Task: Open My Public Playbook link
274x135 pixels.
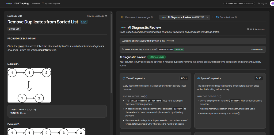Action: click(x=51, y=3)
